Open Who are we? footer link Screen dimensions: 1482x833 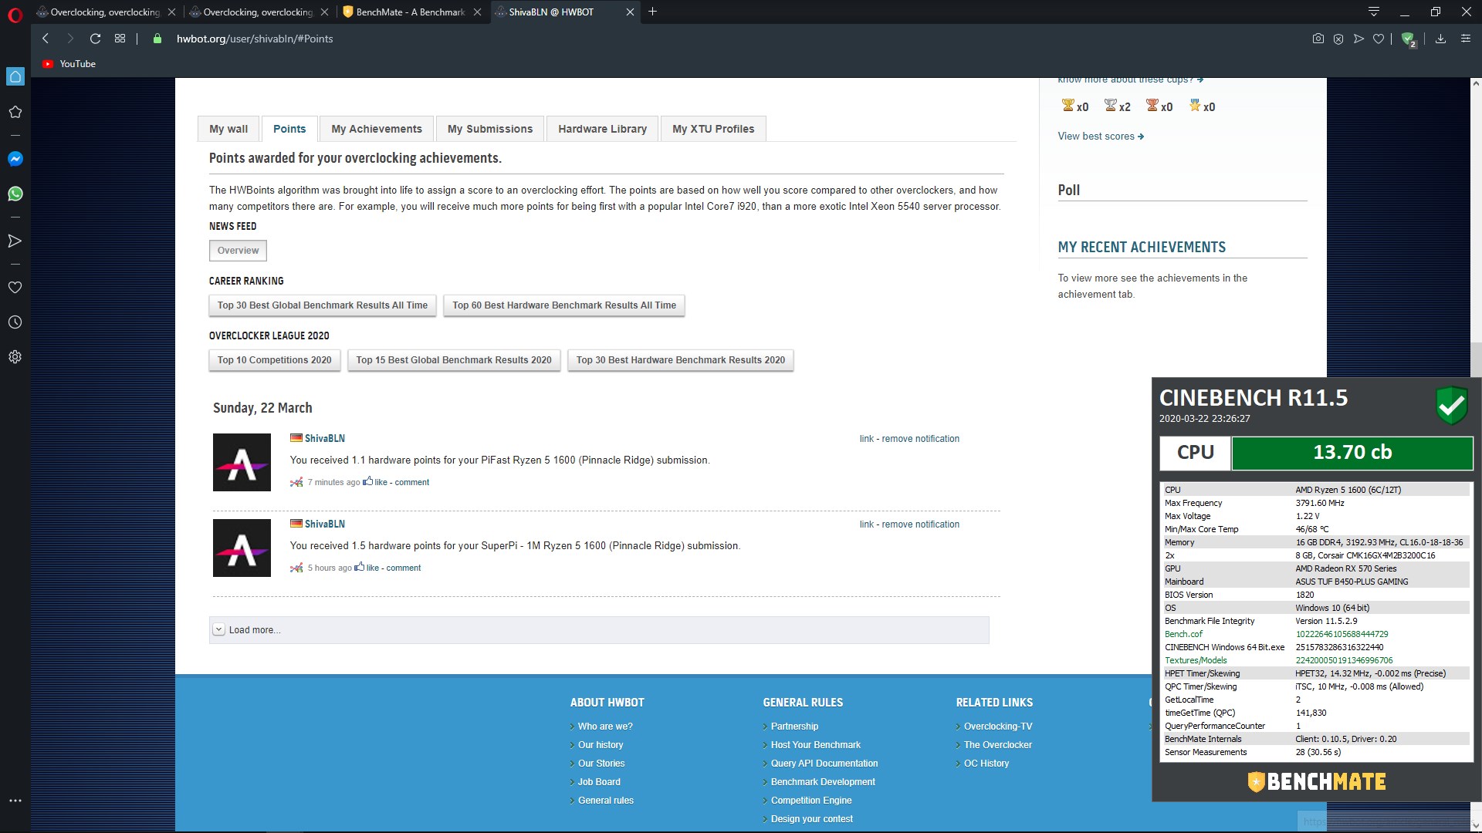pyautogui.click(x=605, y=727)
